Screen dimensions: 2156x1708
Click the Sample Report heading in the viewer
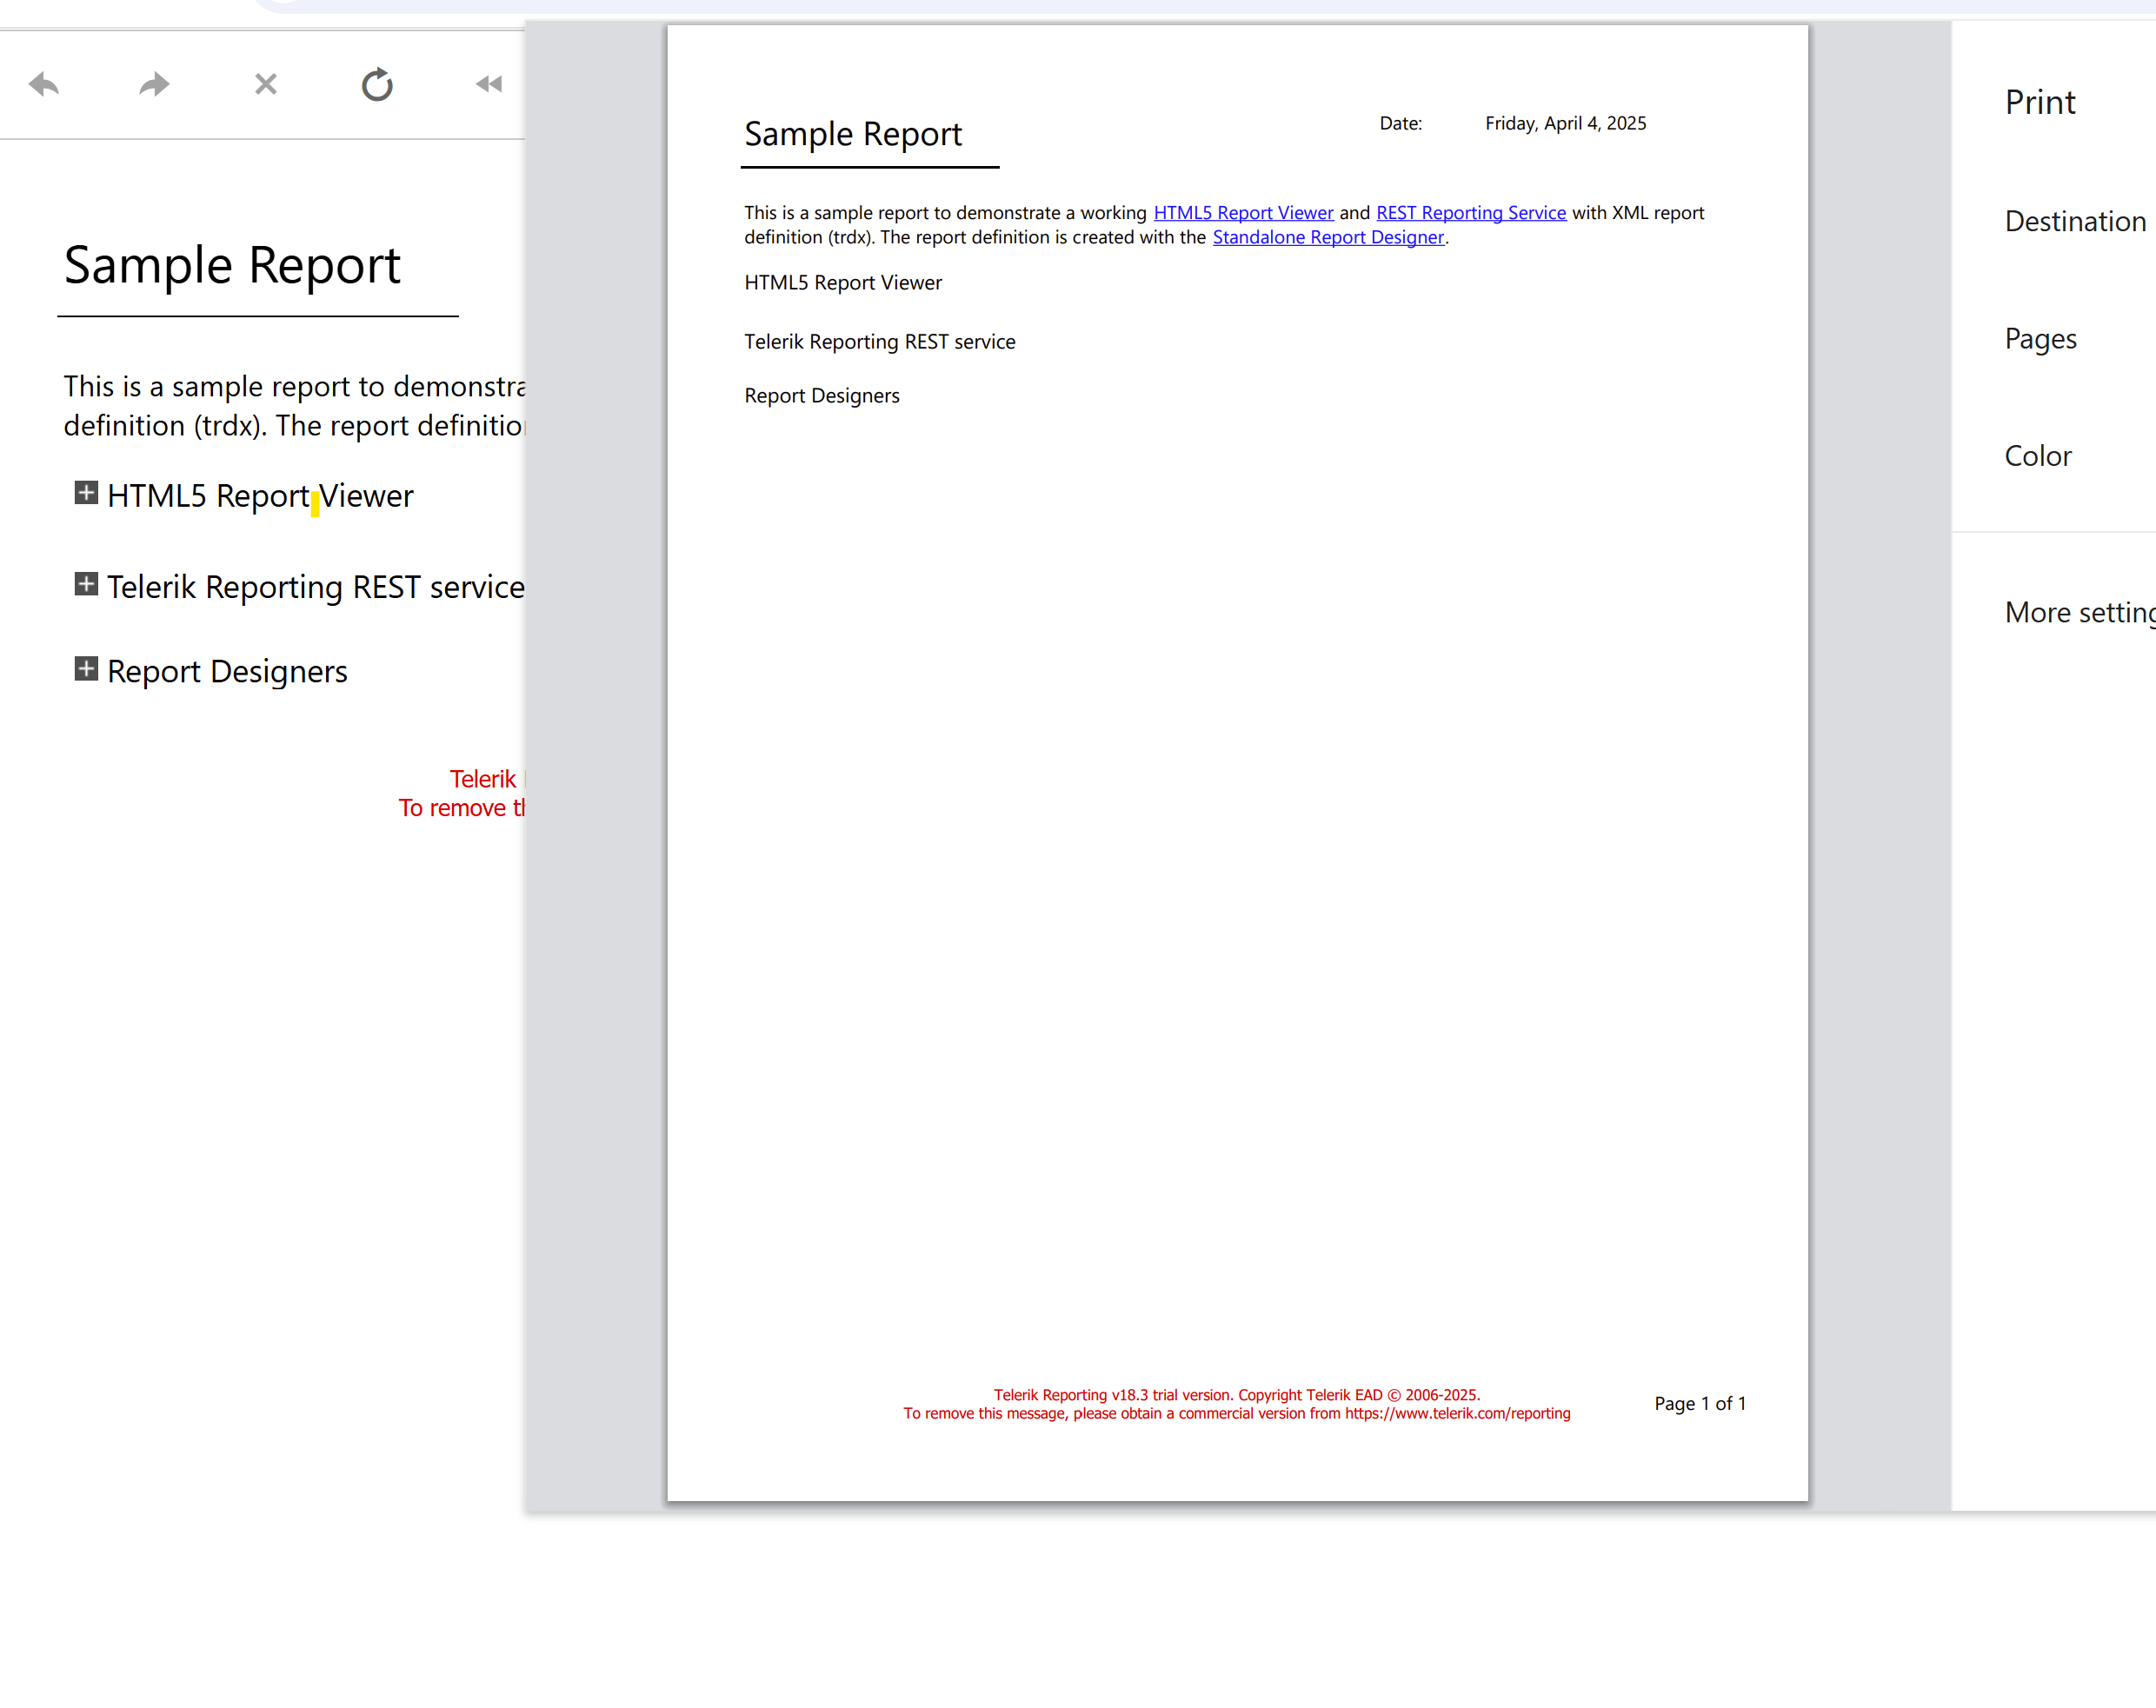tap(232, 266)
